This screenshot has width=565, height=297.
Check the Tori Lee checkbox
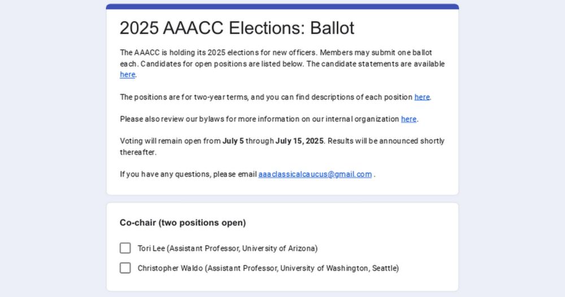[x=125, y=248]
